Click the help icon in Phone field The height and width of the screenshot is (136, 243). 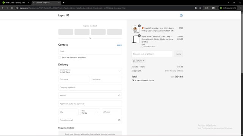click(119, 120)
